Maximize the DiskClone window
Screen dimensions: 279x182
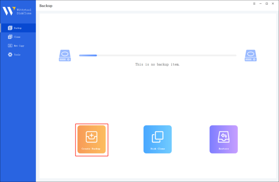267,4
